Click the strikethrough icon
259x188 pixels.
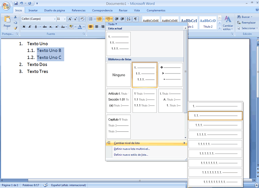(45, 27)
